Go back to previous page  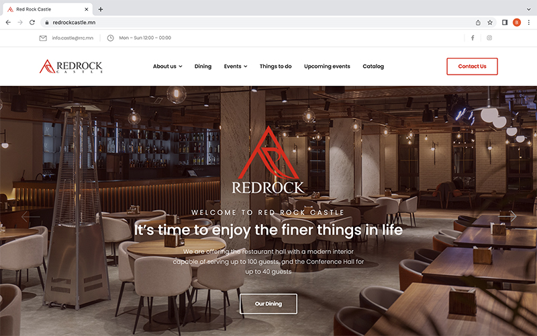coord(8,22)
